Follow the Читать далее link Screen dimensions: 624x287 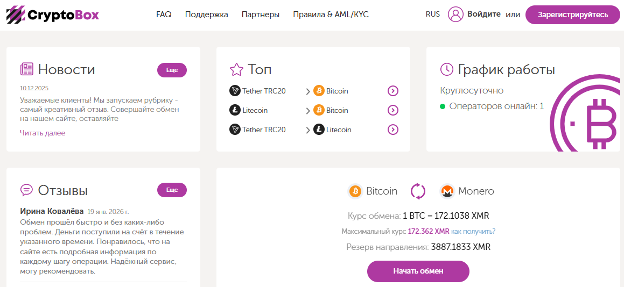click(x=43, y=133)
